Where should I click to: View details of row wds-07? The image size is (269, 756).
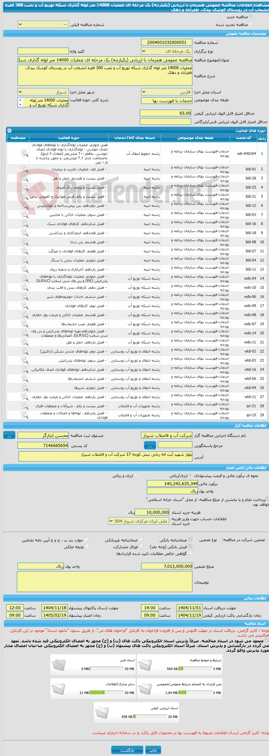pos(24,324)
